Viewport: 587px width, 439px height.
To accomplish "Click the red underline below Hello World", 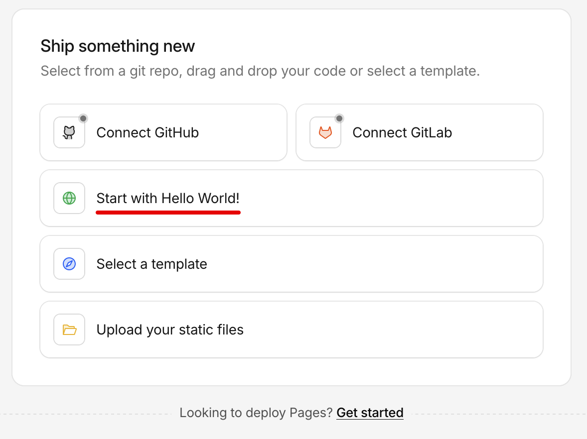I will (x=168, y=212).
